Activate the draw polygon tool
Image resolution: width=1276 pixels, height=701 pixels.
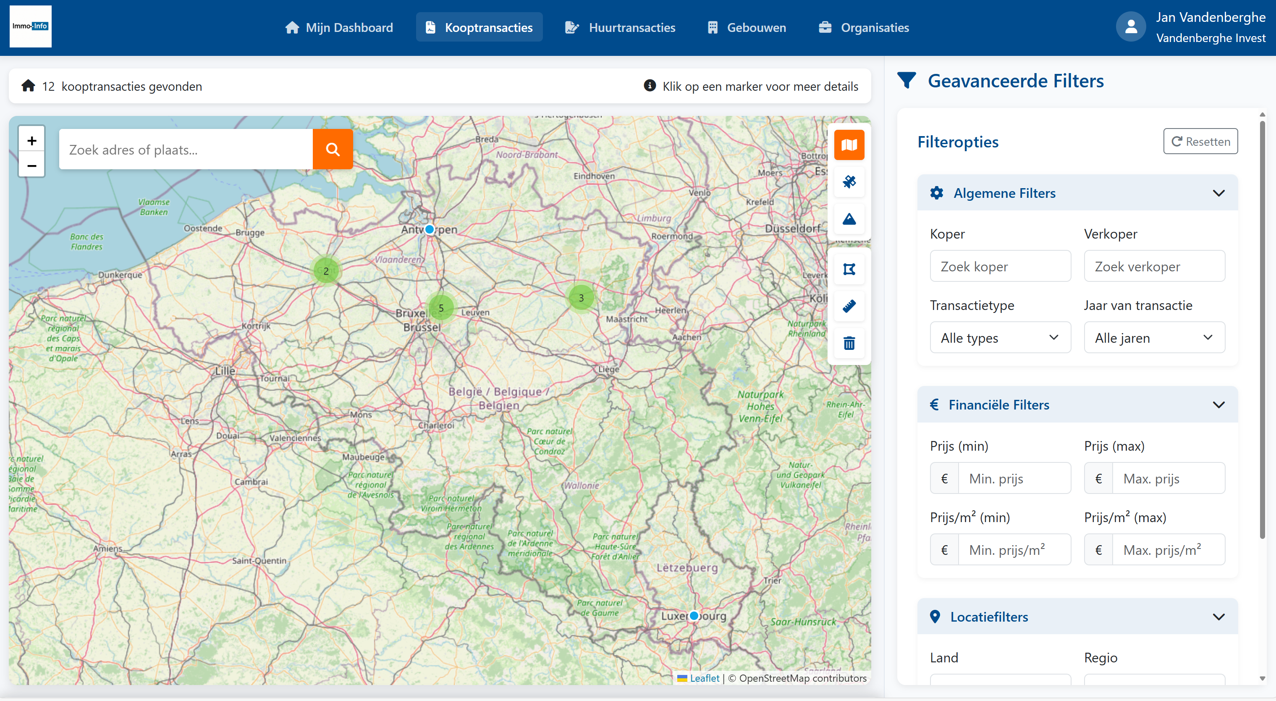point(849,269)
